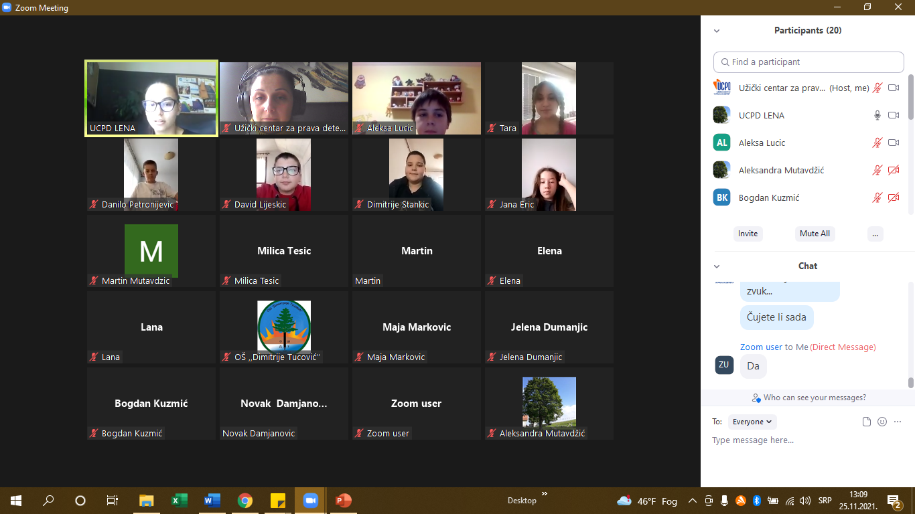Open Sticky Notes from the taskbar
Screen dimensions: 915x514
[277, 501]
